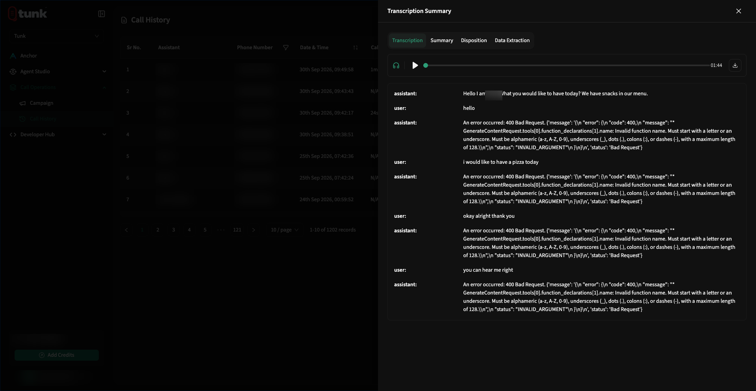Seek on the audio progress slider
This screenshot has width=756, height=391.
pos(567,65)
